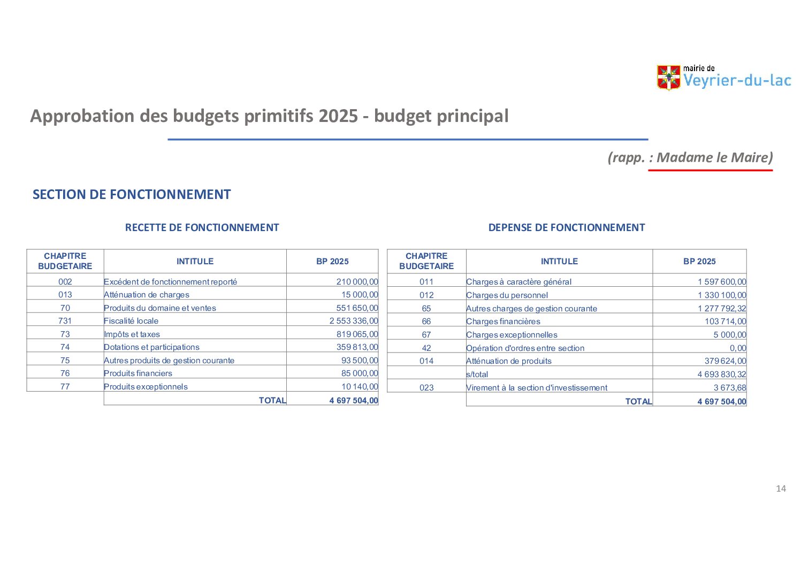Select the value '1 330 100,00'
Image resolution: width=801 pixels, height=566 pixels.
[x=722, y=295]
